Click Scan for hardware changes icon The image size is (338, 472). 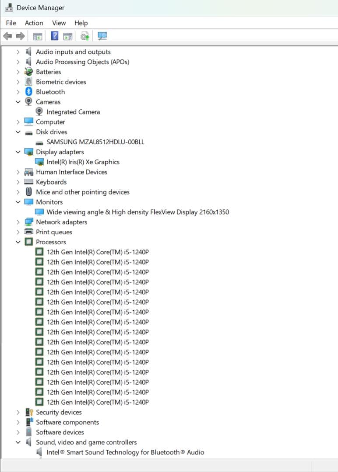pyautogui.click(x=102, y=36)
